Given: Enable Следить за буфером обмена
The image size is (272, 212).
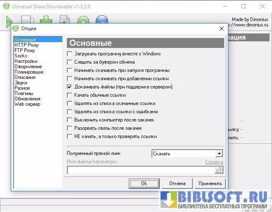Looking at the screenshot, I should (x=69, y=62).
